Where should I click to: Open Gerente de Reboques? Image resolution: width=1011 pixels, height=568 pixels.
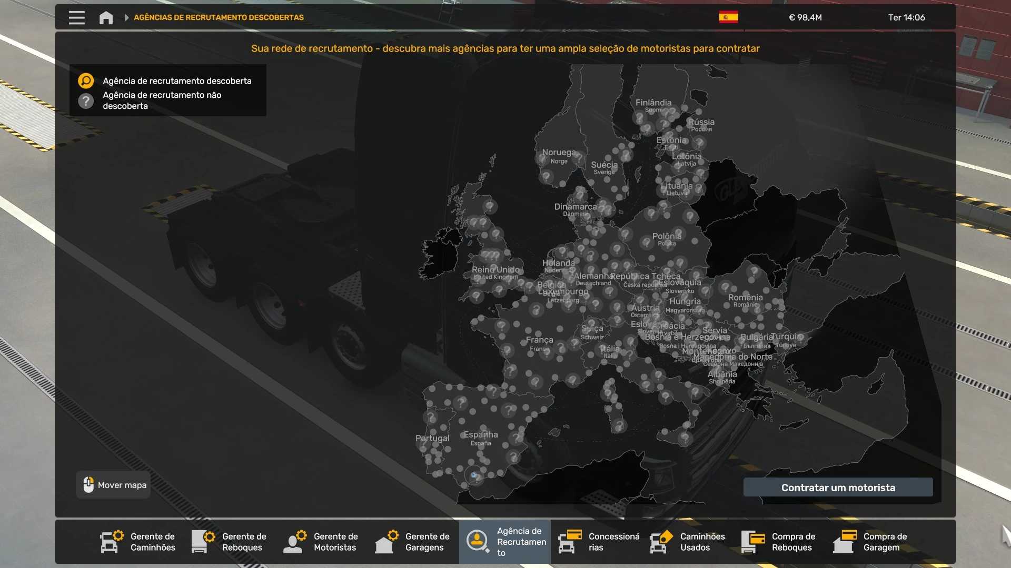[230, 542]
